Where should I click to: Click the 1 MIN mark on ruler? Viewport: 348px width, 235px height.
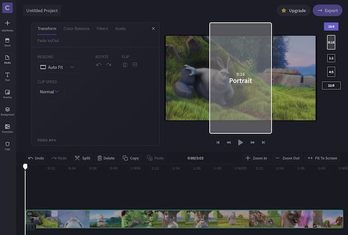click(x=135, y=168)
